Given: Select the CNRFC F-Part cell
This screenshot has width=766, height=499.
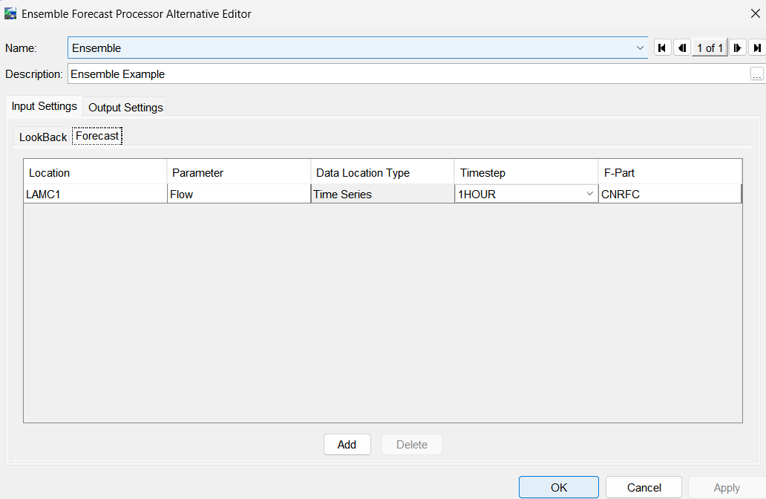Looking at the screenshot, I should pyautogui.click(x=670, y=194).
